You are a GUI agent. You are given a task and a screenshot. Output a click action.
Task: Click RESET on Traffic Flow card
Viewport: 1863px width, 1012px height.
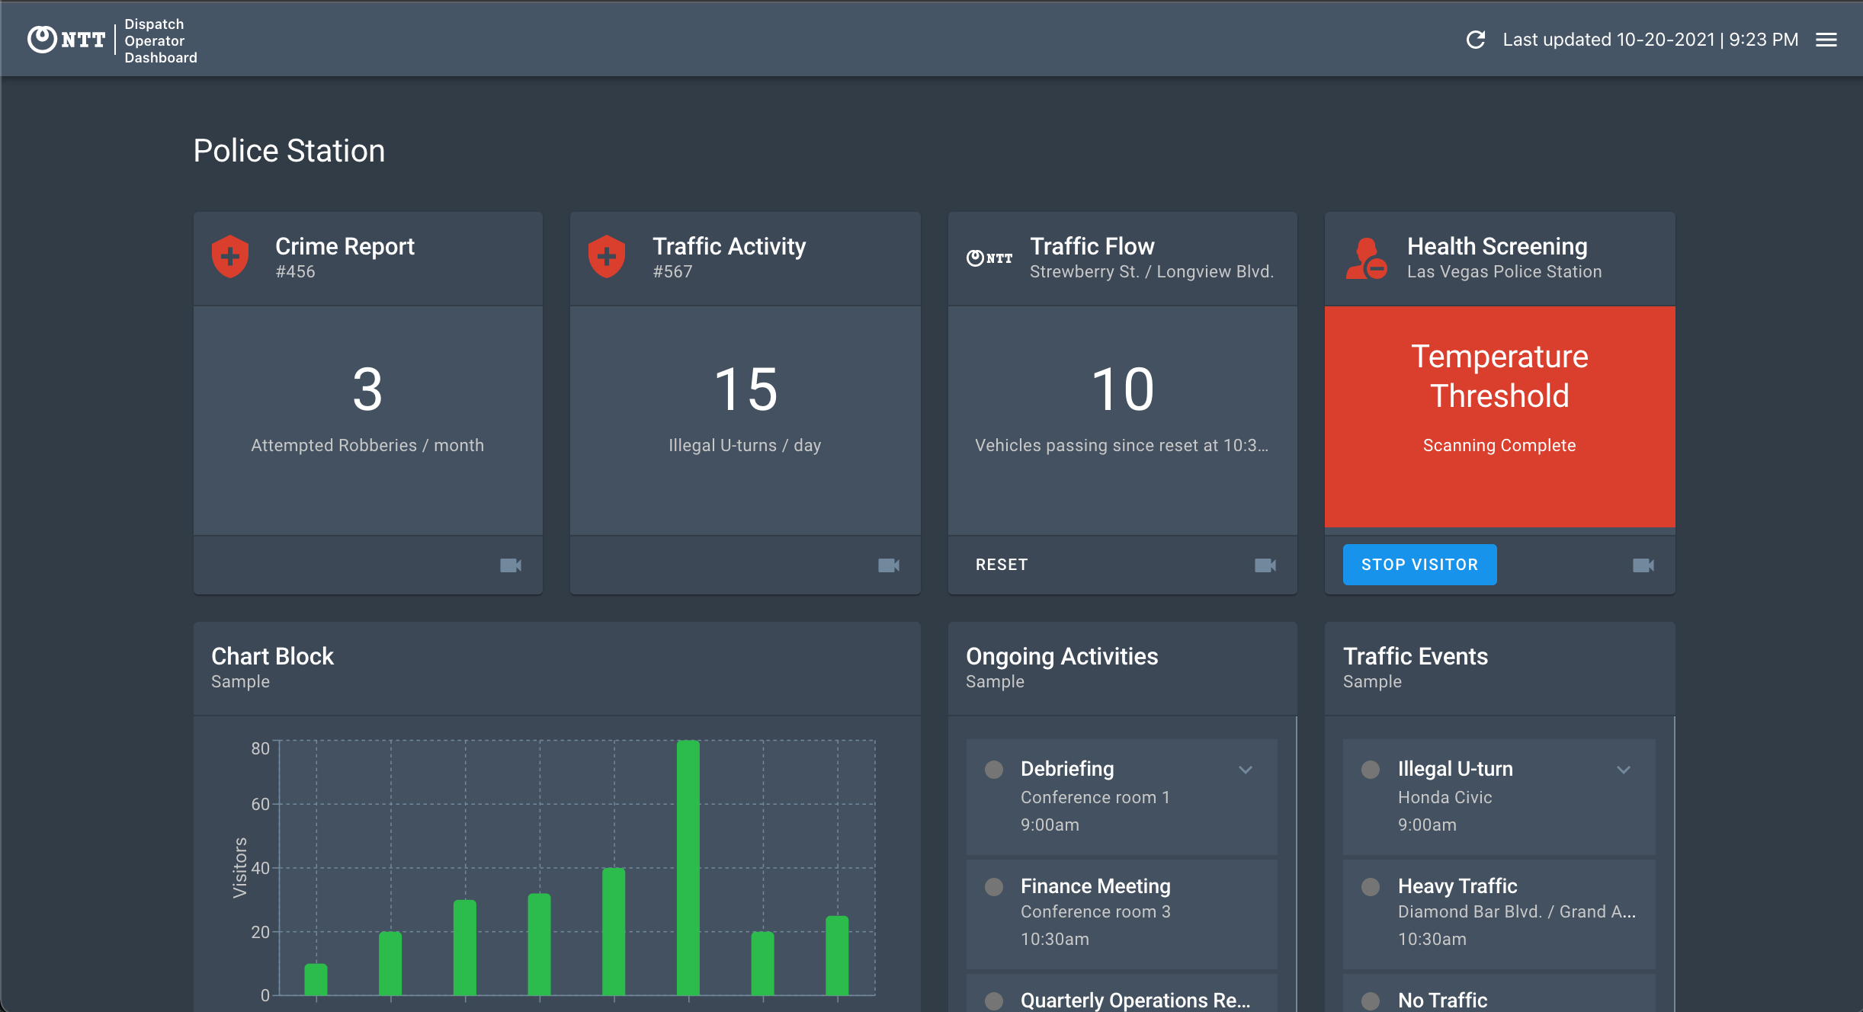click(x=1002, y=565)
